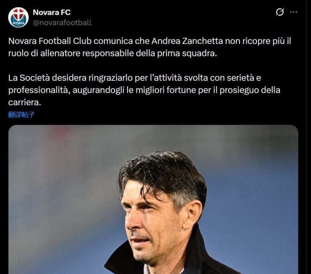
Task: Click the name Andrea Zanchetta in the post
Action: click(187, 41)
